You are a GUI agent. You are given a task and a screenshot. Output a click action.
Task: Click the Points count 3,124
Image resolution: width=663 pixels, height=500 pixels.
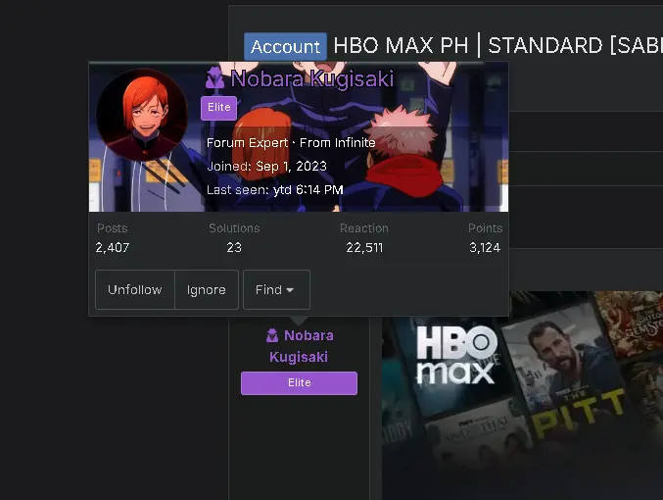485,247
